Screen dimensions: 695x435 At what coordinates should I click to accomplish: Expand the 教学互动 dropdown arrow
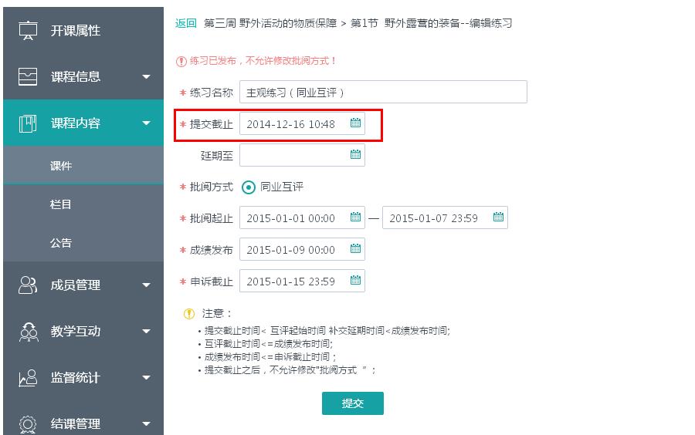click(x=146, y=332)
